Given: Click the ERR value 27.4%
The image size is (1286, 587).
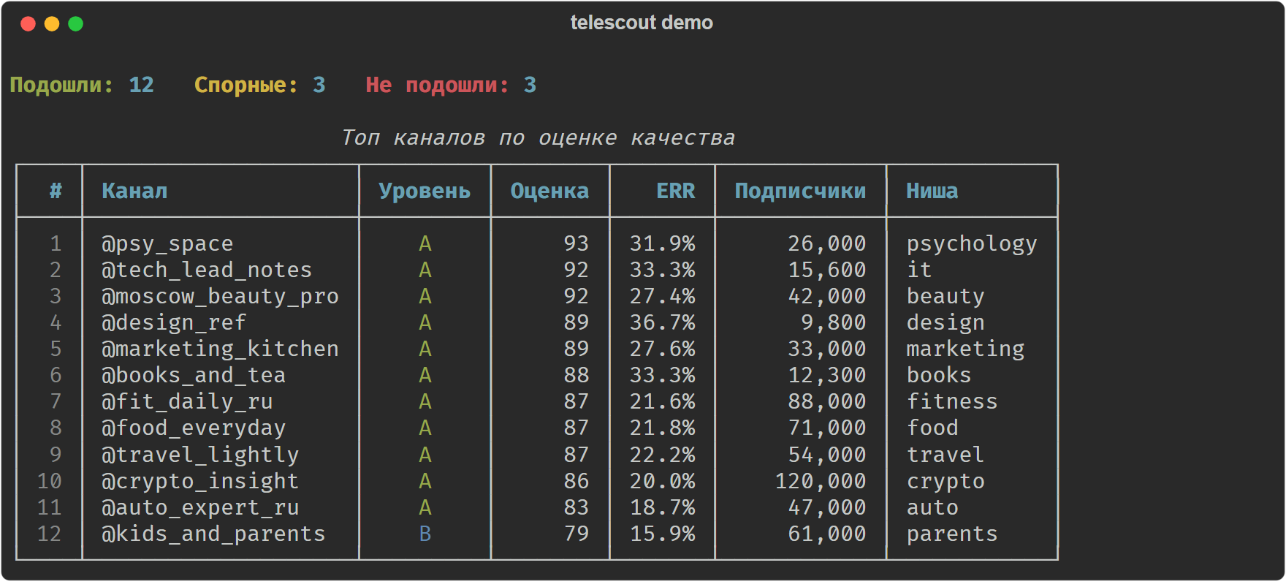Looking at the screenshot, I should click(x=663, y=296).
